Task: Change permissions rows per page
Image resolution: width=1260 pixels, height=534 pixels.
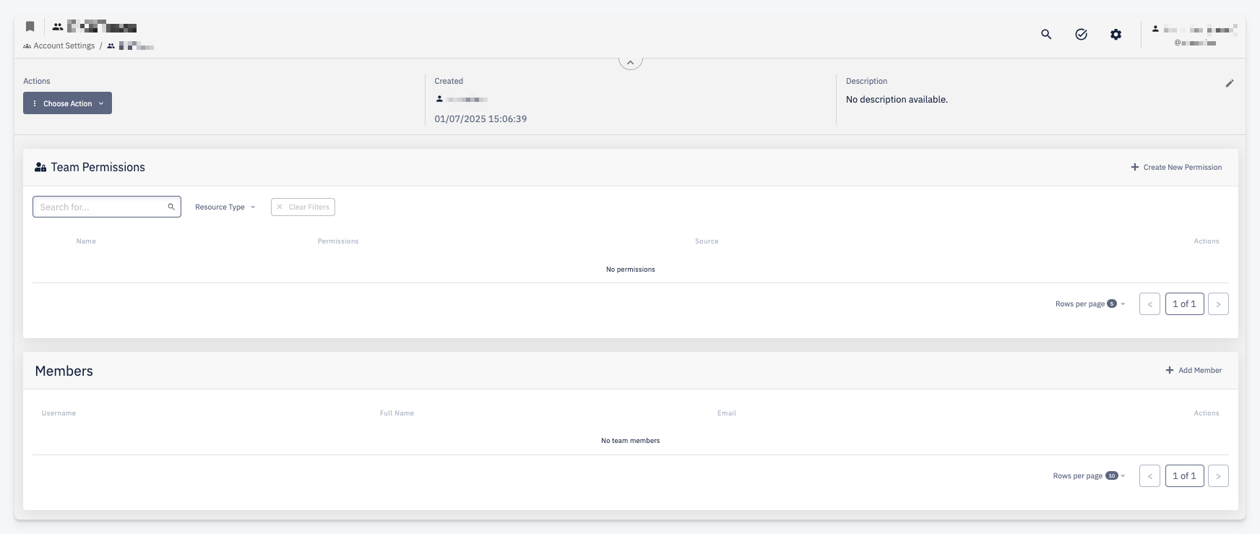Action: (x=1090, y=303)
